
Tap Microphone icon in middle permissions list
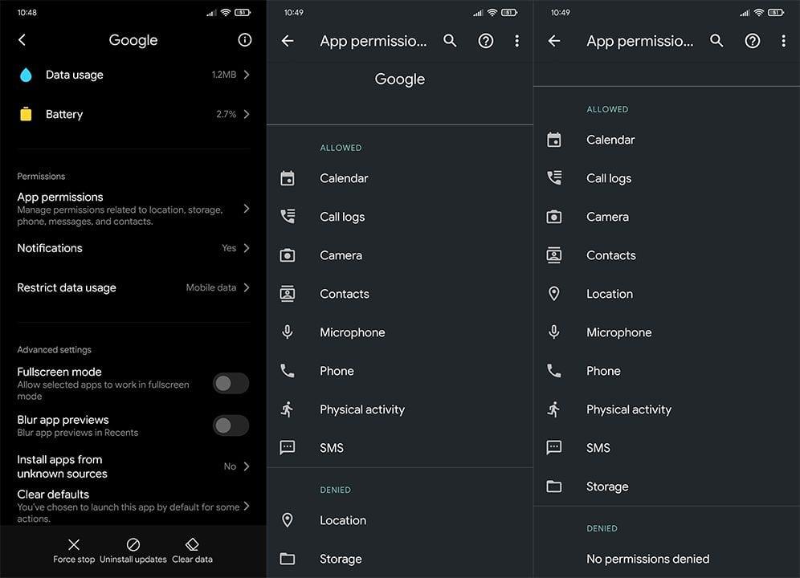pos(288,332)
